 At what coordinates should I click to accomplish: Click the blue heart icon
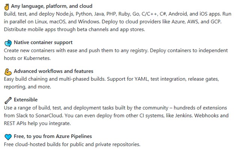point(8,137)
